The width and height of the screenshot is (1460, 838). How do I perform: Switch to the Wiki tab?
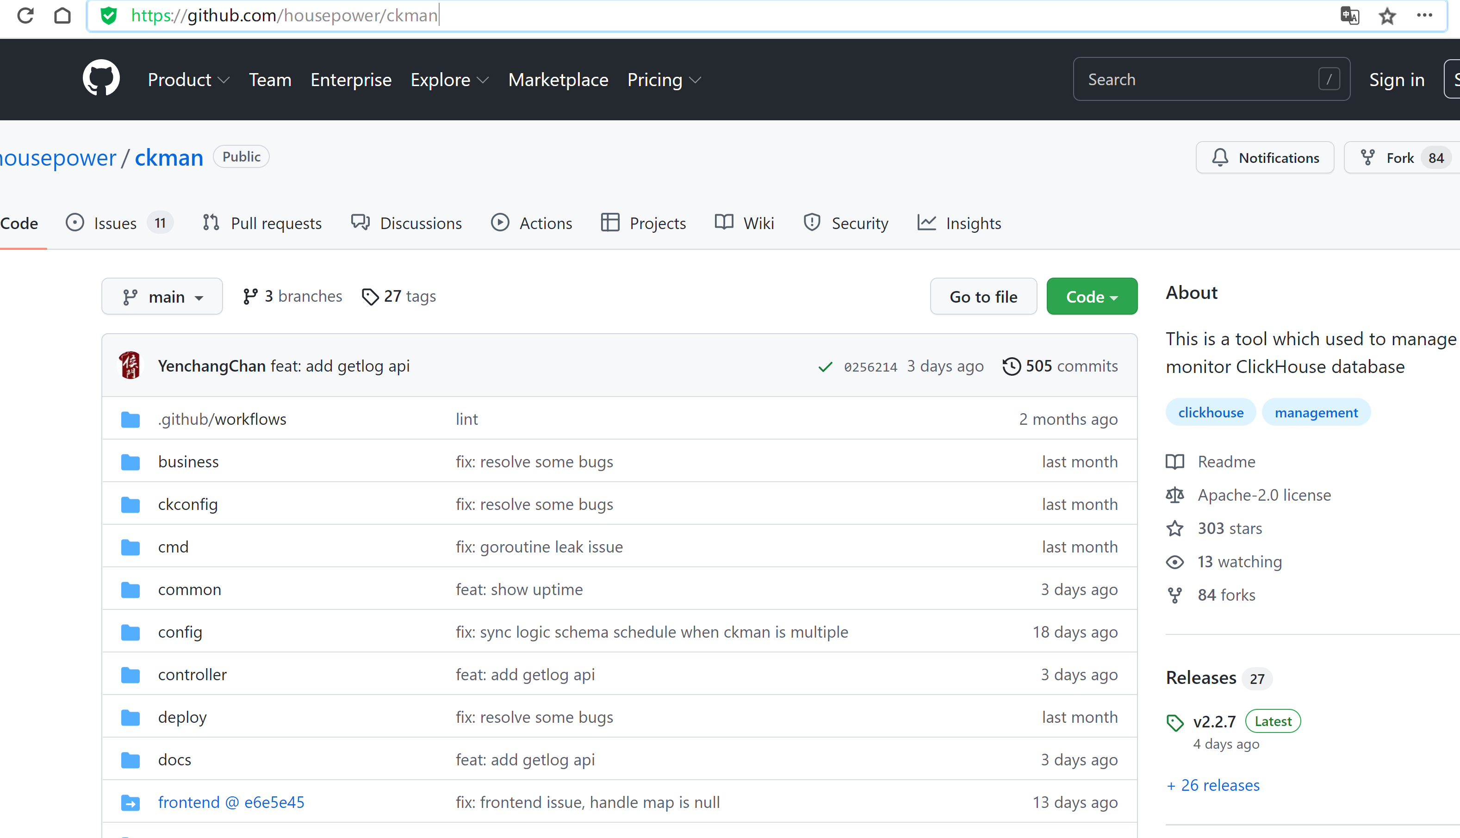[744, 223]
